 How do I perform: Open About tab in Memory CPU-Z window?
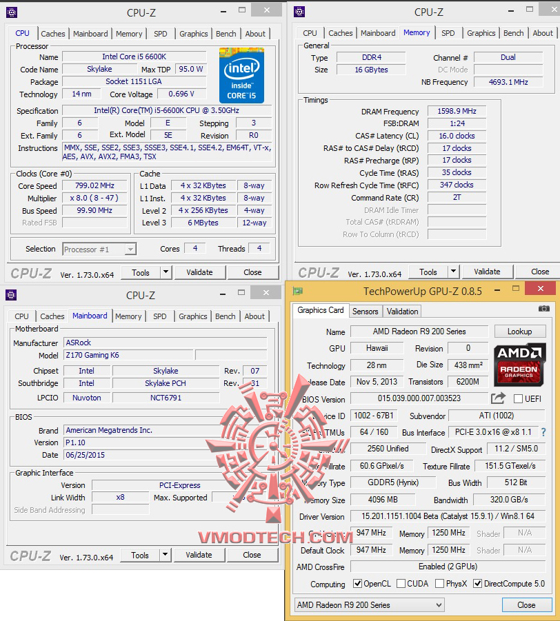pos(543,33)
